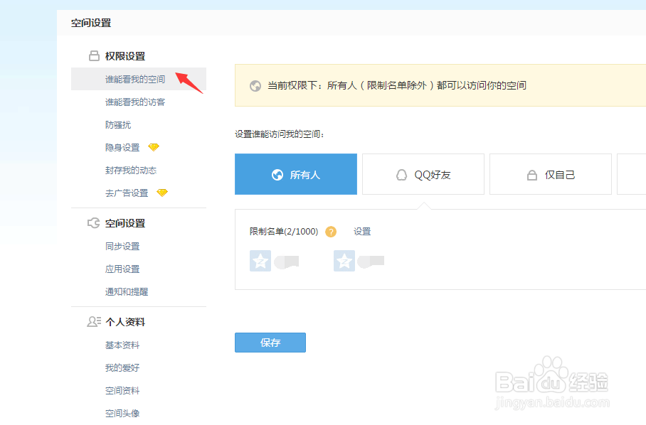Select the 仅自己 access option
Screen dimensions: 646x425
coord(551,174)
